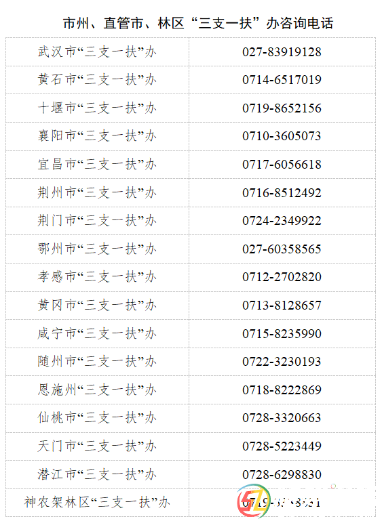The image size is (382, 523).
Task: Select the 武汉市“三支一扶”办 cell
Action: tap(97, 51)
